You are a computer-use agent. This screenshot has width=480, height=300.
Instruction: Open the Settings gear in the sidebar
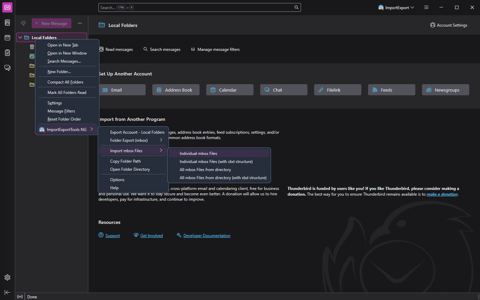[x=7, y=277]
